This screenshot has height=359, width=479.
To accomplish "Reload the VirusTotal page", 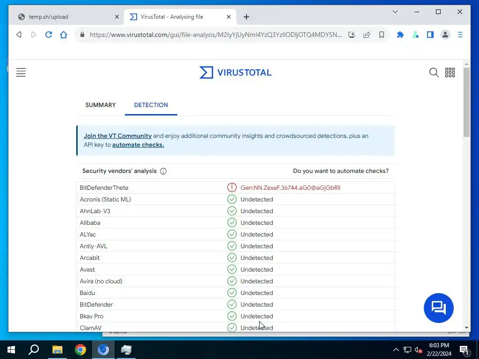I will (49, 35).
